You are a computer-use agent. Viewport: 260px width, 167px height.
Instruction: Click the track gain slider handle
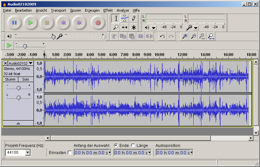[x=18, y=88]
